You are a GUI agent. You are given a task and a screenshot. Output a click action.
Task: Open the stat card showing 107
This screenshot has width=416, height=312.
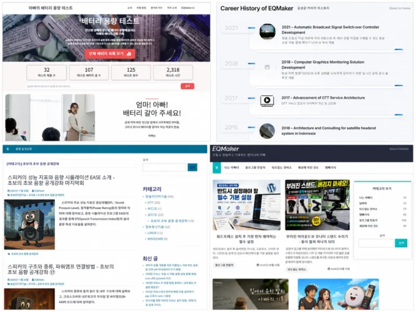coord(89,72)
